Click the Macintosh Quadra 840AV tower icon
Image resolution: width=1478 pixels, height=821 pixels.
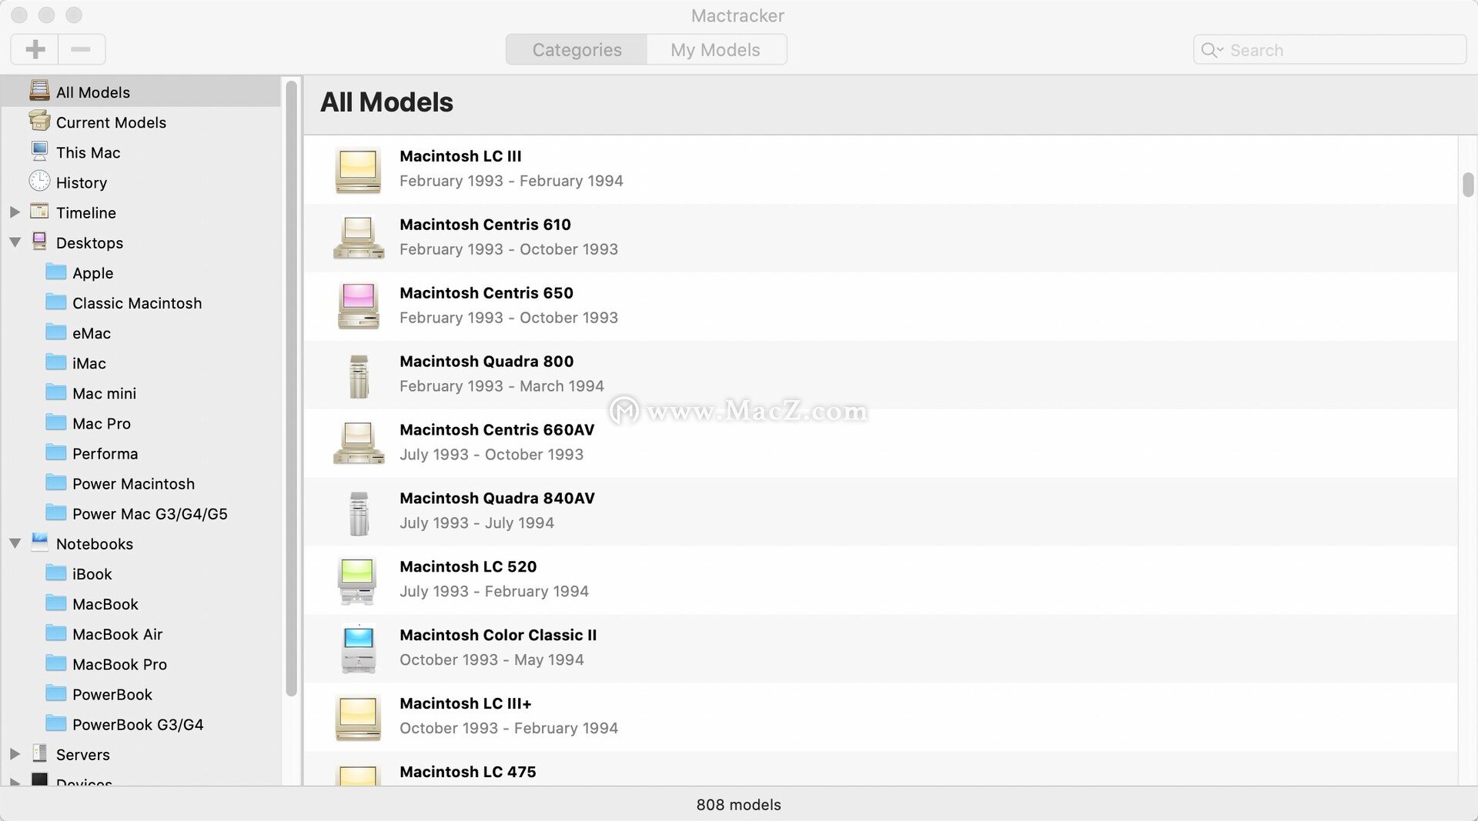[x=359, y=513]
